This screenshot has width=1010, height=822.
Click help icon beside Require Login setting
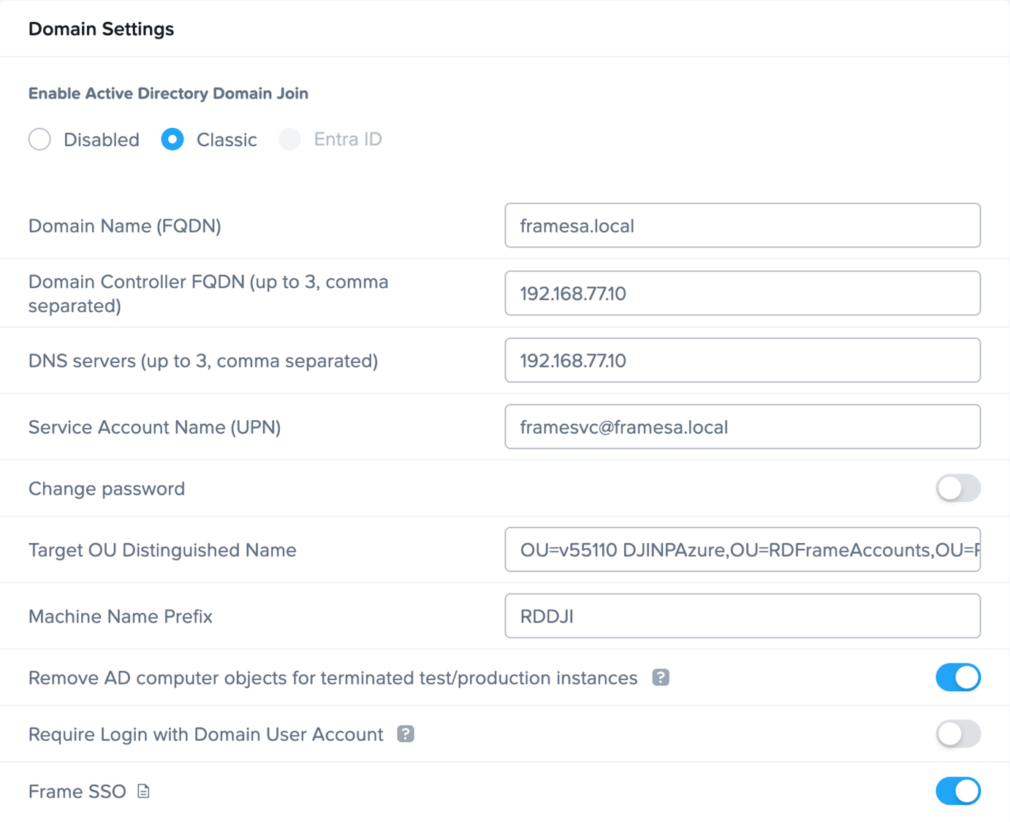tap(406, 734)
